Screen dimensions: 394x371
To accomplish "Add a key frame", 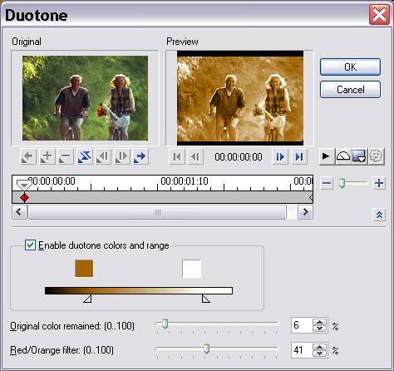I will (x=47, y=156).
